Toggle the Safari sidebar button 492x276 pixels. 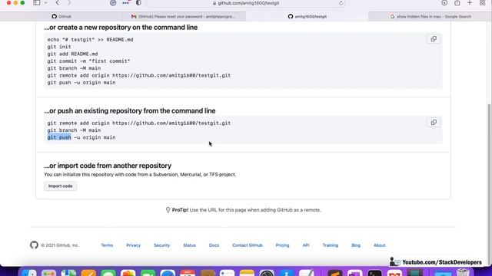click(37, 3)
